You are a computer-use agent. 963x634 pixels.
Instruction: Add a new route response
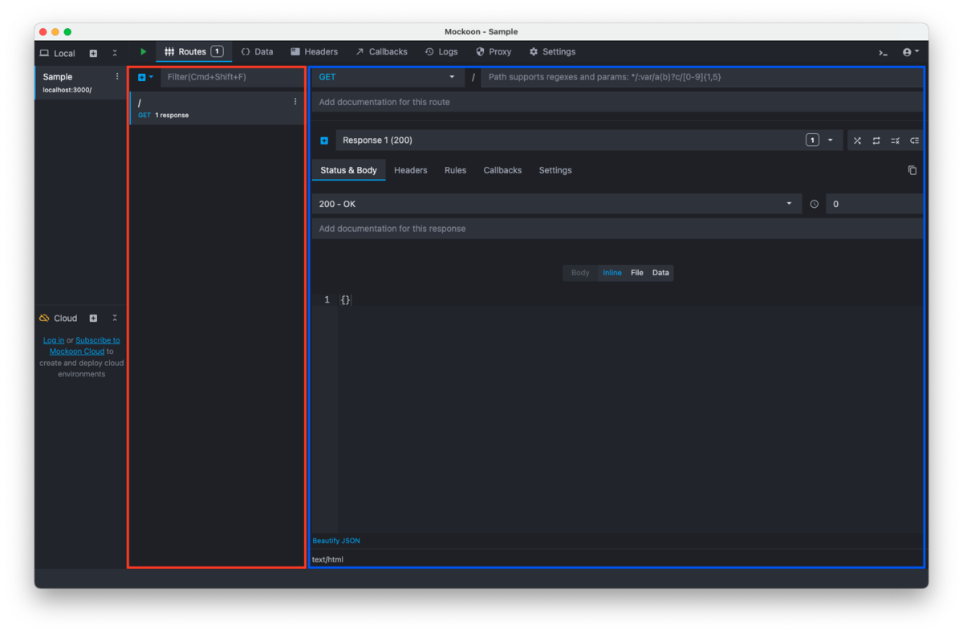tap(324, 140)
